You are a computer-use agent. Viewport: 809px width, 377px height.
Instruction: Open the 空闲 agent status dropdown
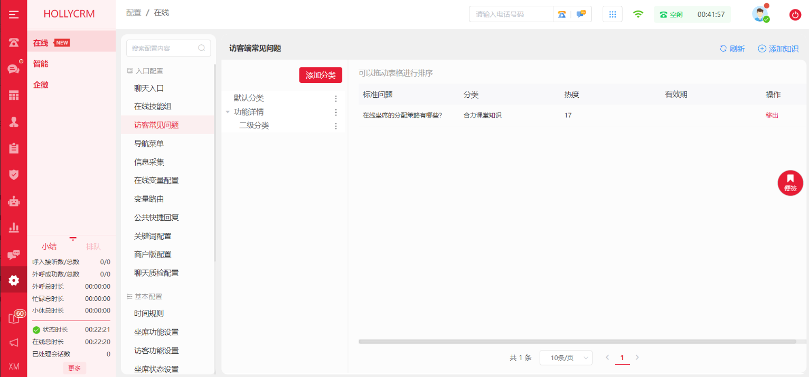(672, 14)
